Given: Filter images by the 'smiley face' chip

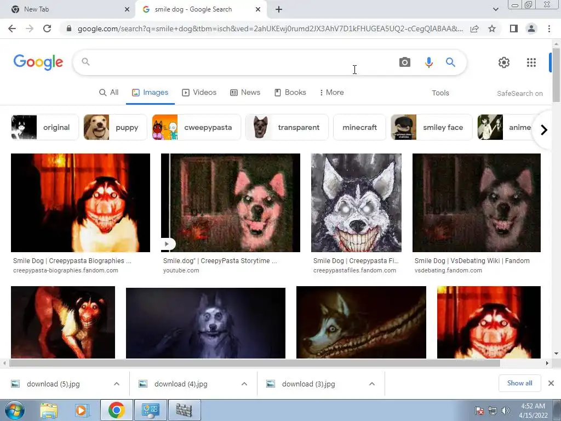Looking at the screenshot, I should [x=432, y=127].
